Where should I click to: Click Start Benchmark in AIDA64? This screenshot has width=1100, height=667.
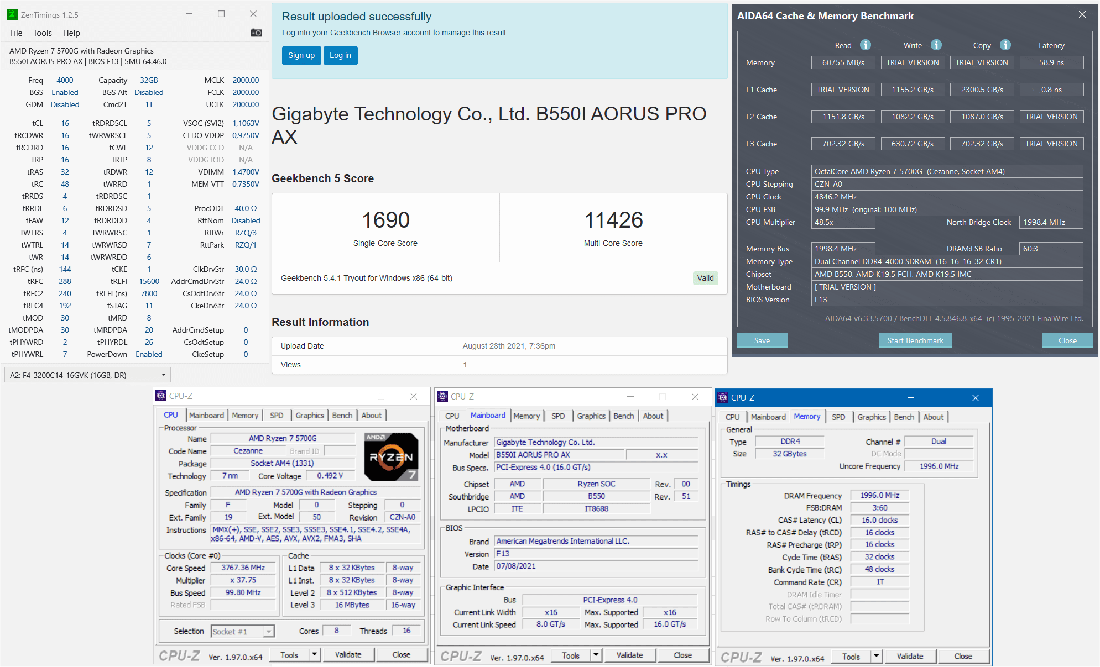(x=915, y=340)
